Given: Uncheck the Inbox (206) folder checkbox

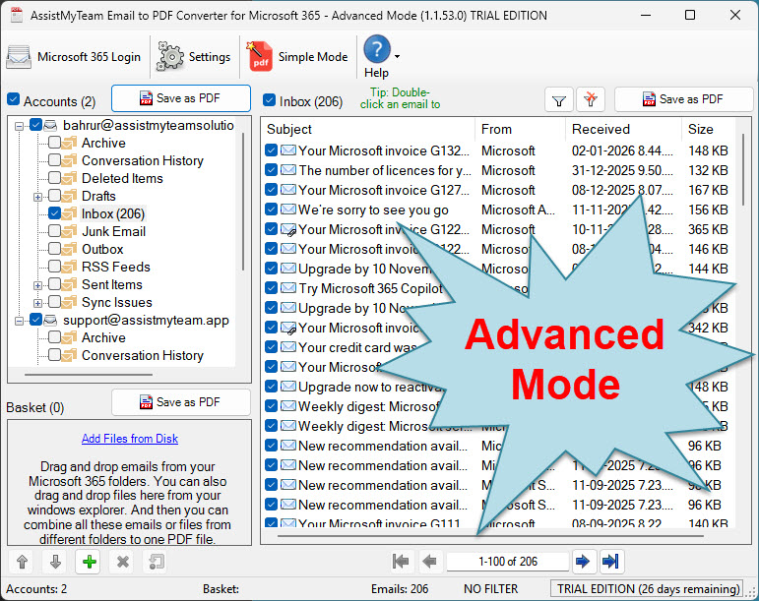Looking at the screenshot, I should (x=55, y=213).
